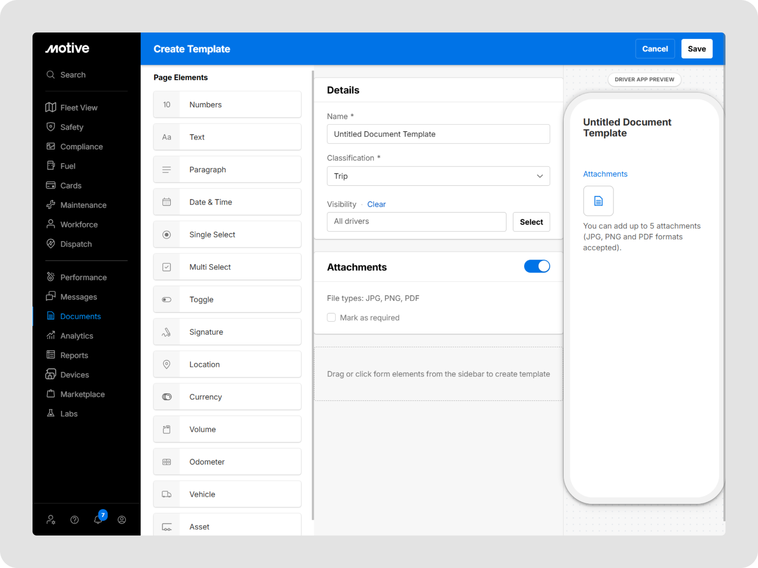The image size is (758, 568).
Task: Click the Multi Select checkbox icon
Action: coord(167,267)
